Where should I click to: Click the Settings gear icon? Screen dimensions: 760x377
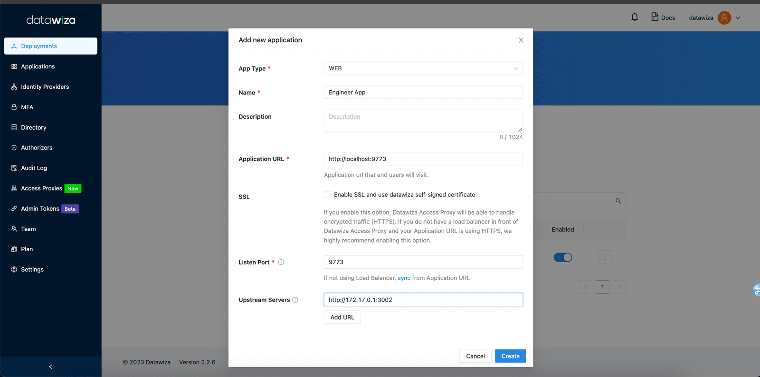coord(14,269)
